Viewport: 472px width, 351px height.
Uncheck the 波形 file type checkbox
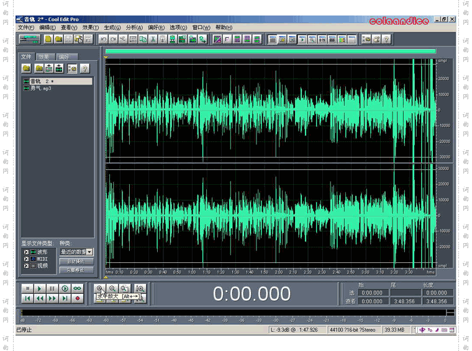pos(26,252)
